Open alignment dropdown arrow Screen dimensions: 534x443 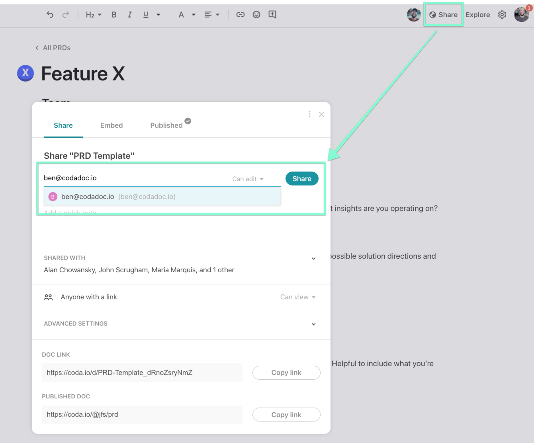click(217, 15)
